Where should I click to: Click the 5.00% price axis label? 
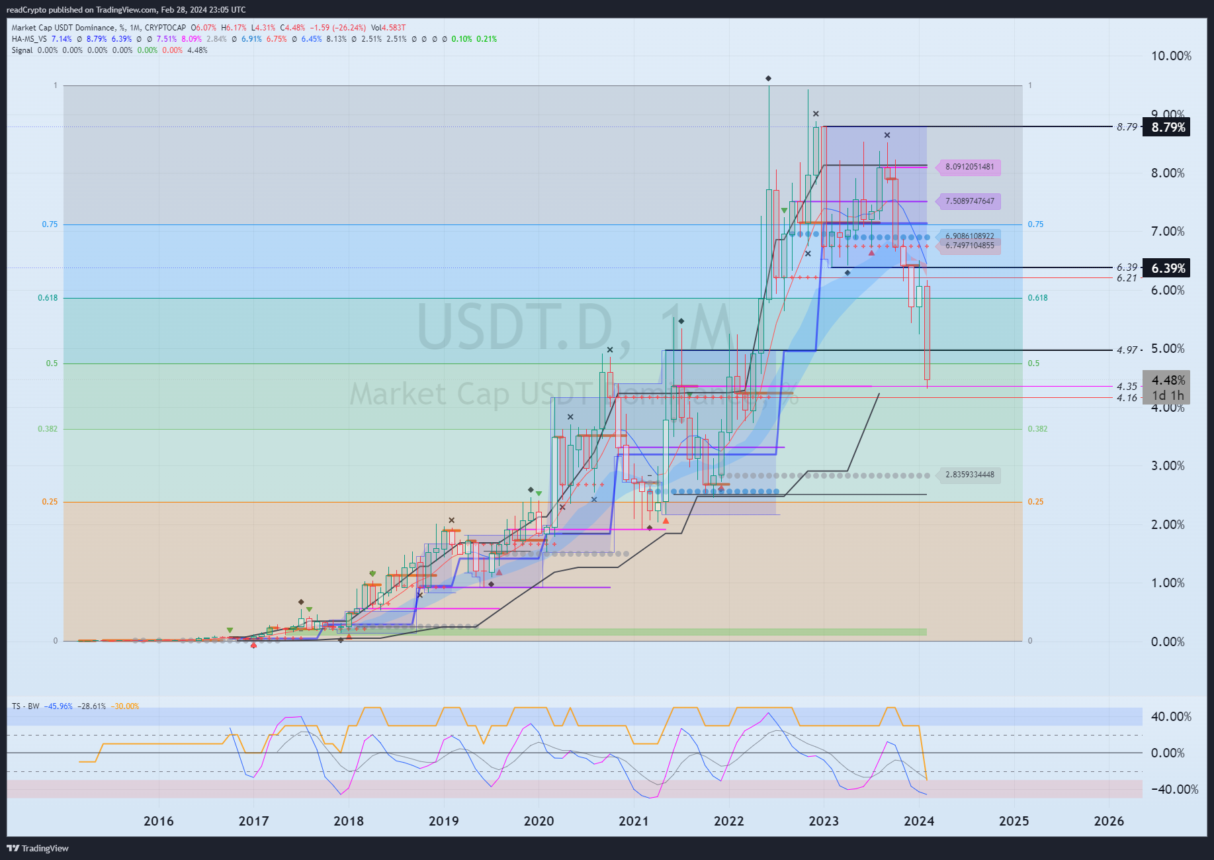point(1168,348)
